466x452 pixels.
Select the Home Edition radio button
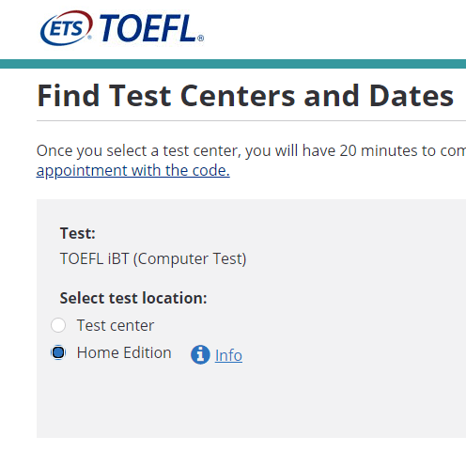tap(58, 352)
